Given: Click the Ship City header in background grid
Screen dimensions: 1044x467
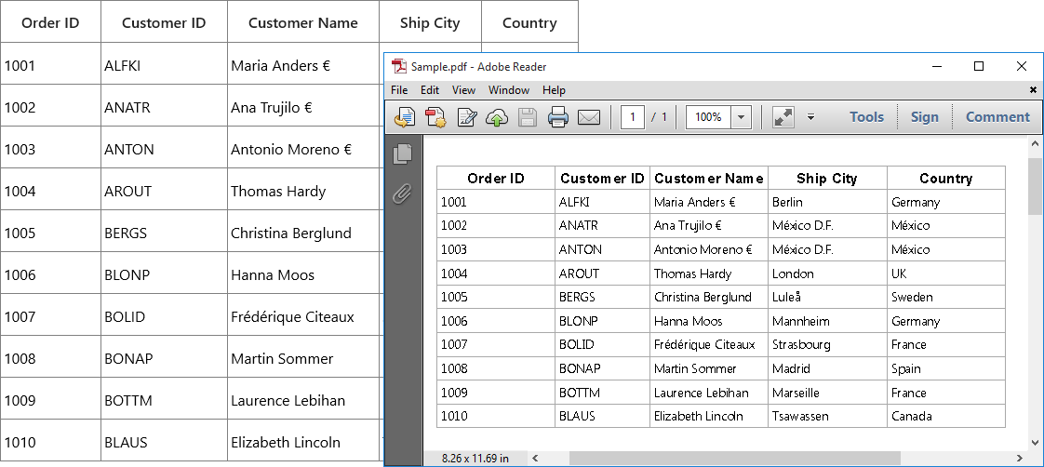Looking at the screenshot, I should tap(430, 22).
